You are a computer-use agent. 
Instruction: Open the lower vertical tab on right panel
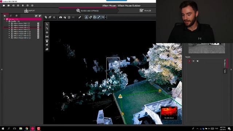[x=225, y=71]
